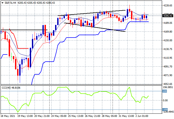This screenshot has height=119, width=174.
Task: Click the 20 May 21:00 time label
Action: (x=42, y=116)
